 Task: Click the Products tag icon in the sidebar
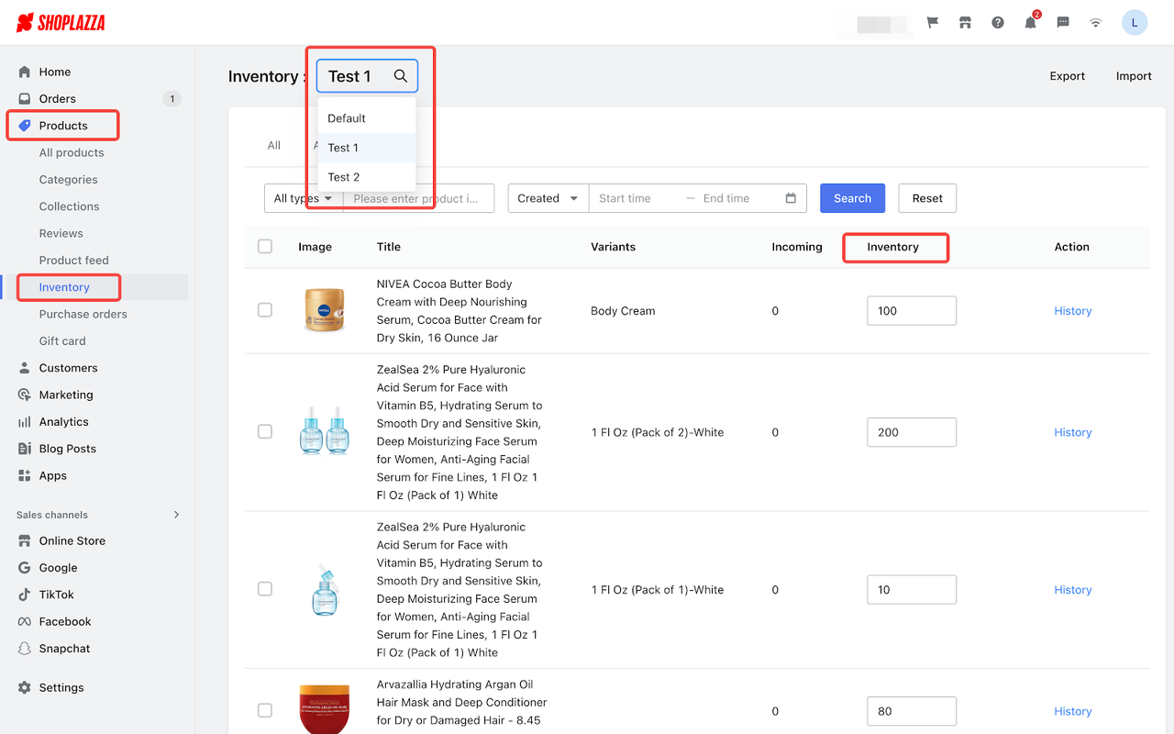pos(25,126)
